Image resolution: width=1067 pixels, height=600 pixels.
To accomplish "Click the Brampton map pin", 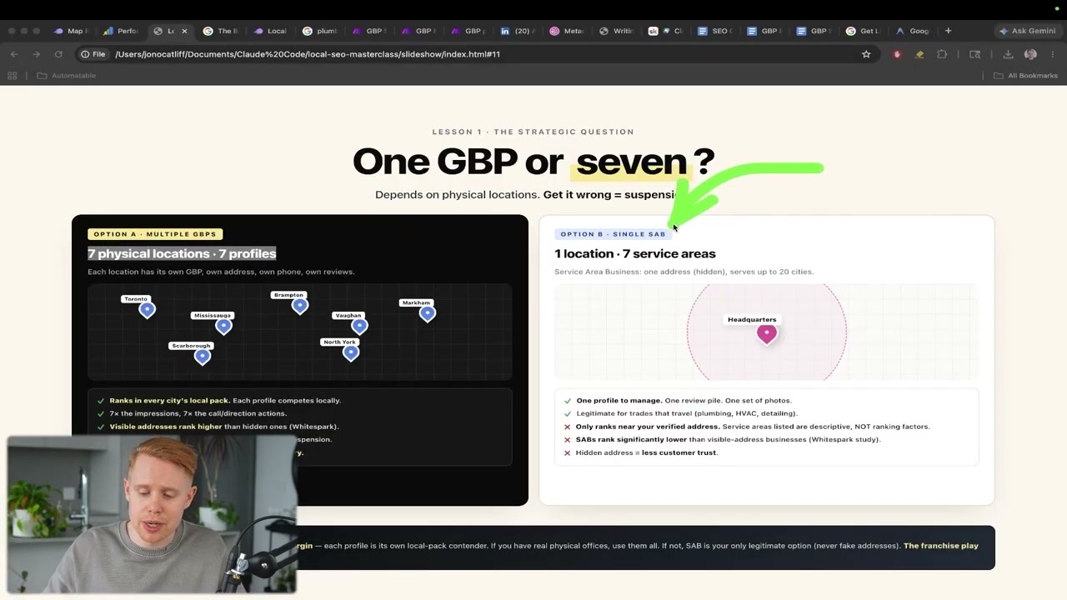I will (x=299, y=306).
